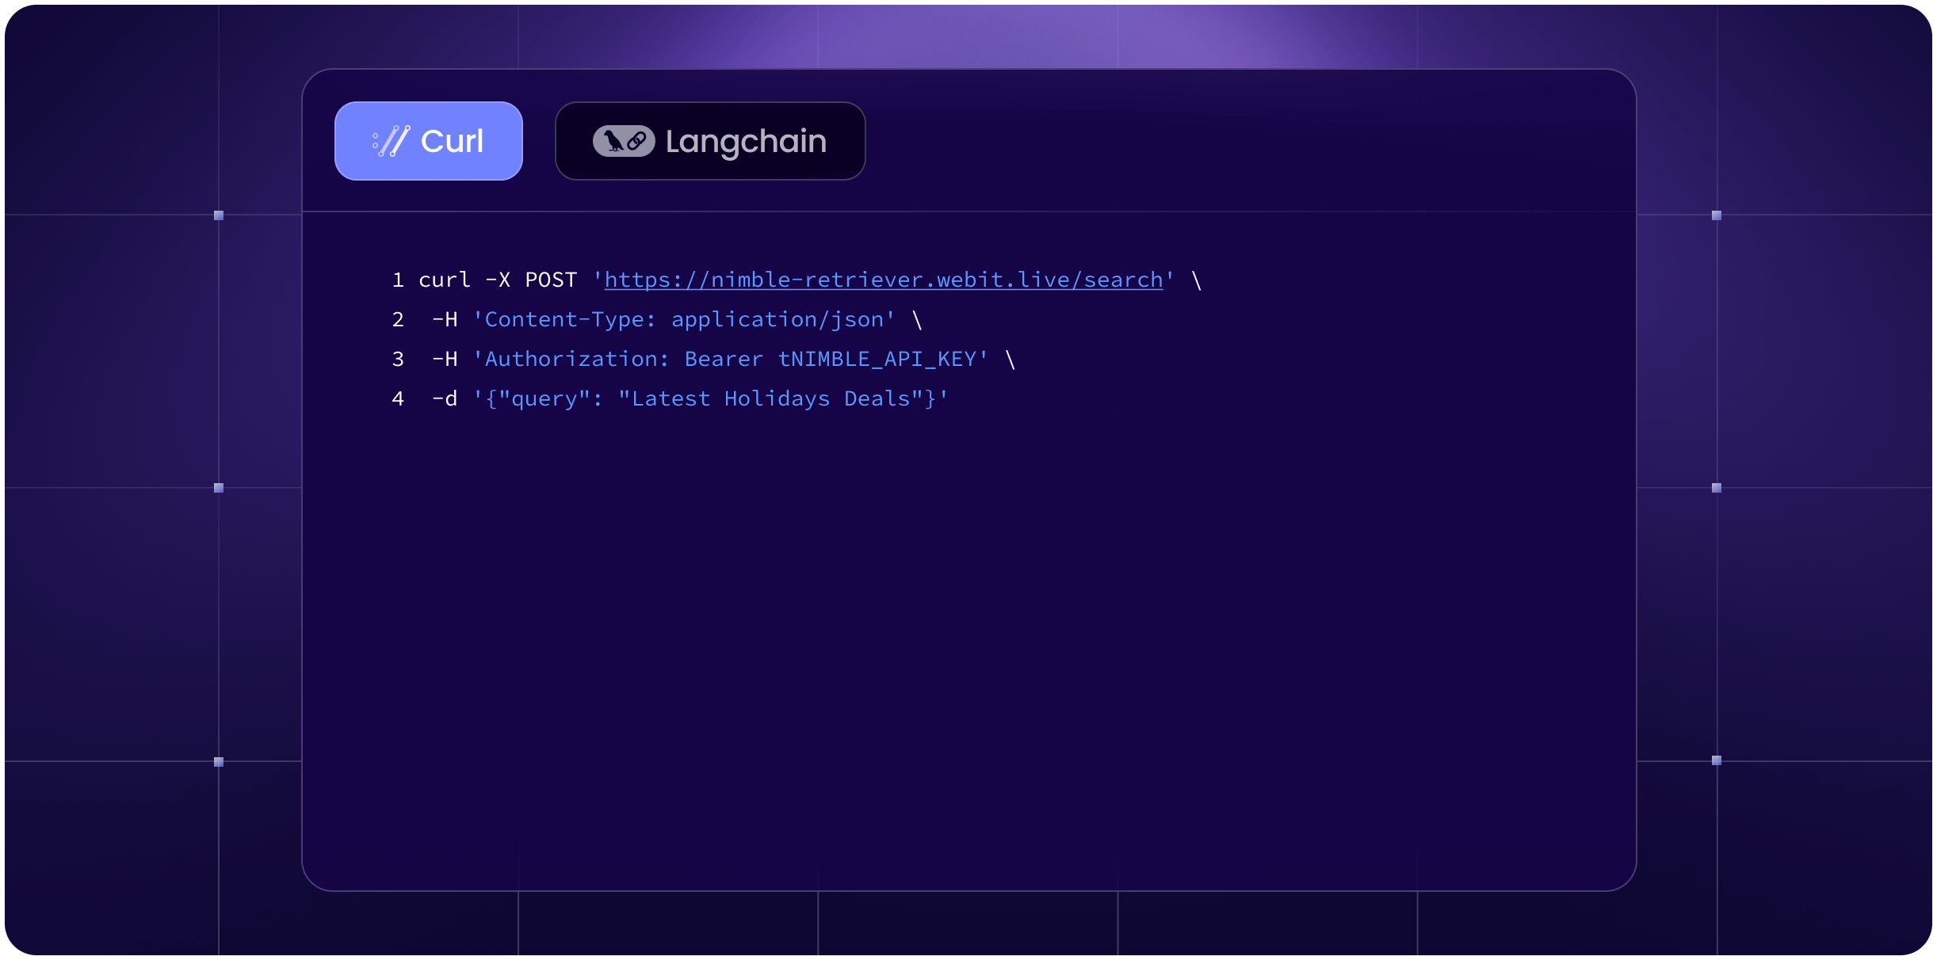Click the double-slash Curl icon

pyautogui.click(x=392, y=141)
